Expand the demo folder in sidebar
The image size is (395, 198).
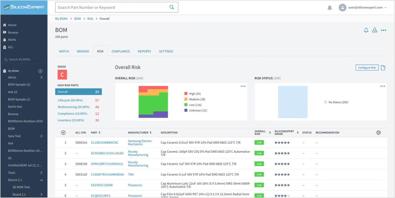click(x=41, y=77)
